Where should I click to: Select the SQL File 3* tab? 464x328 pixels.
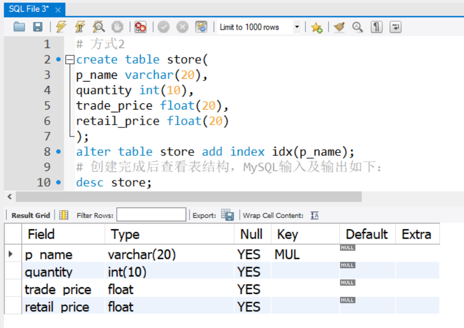click(29, 9)
